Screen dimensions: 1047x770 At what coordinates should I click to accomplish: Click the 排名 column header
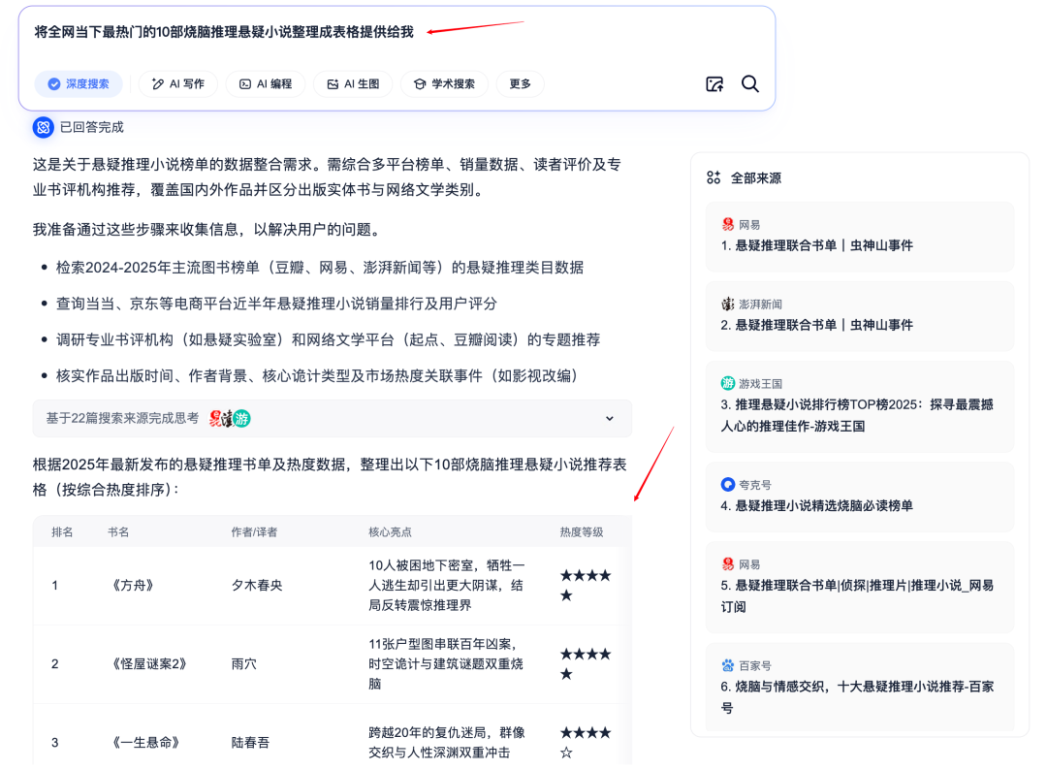point(62,532)
